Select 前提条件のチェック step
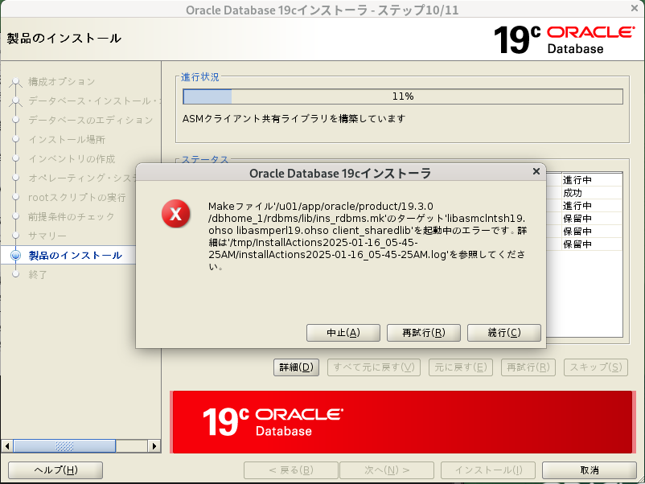 71,217
